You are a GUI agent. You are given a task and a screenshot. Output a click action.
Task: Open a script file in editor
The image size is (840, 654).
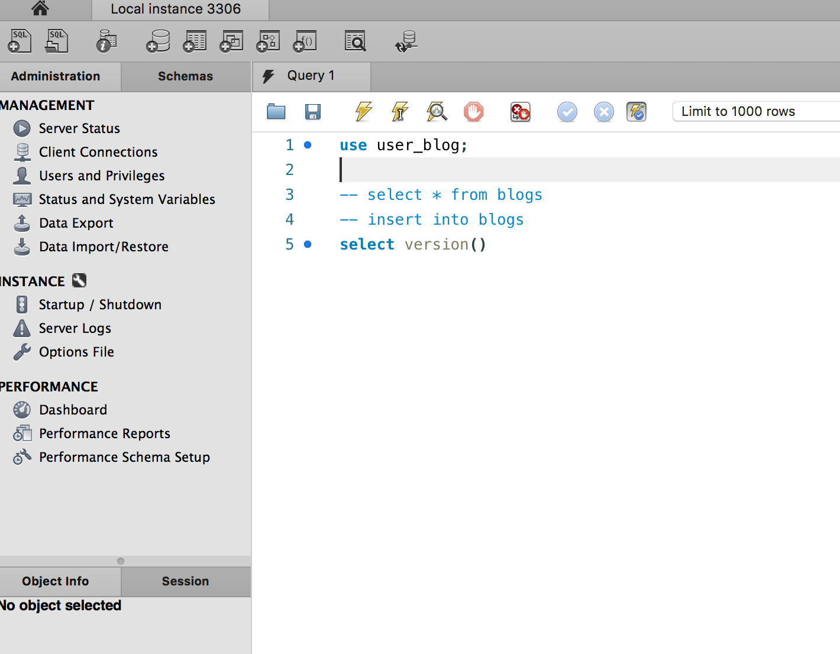(x=276, y=111)
